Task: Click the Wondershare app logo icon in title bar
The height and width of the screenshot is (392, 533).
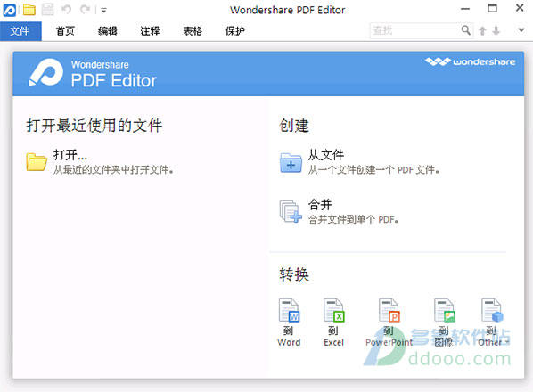Action: point(9,10)
